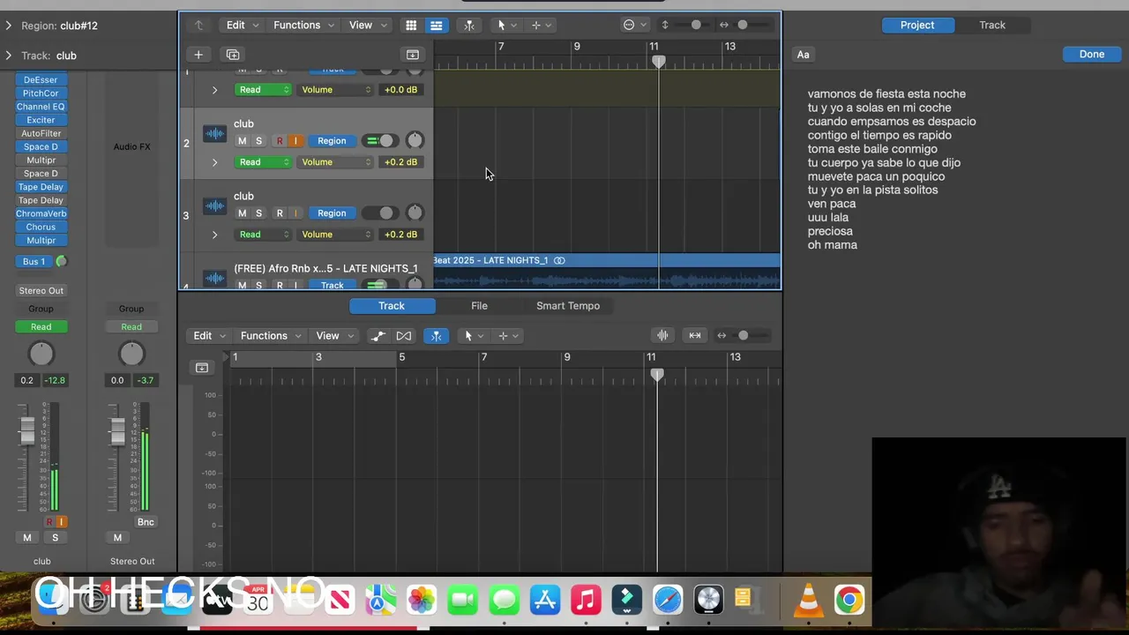Toggle record enable on track 3 club

click(x=280, y=213)
